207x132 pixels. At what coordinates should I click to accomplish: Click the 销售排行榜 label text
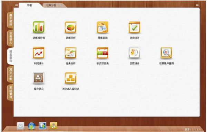tap(39, 38)
